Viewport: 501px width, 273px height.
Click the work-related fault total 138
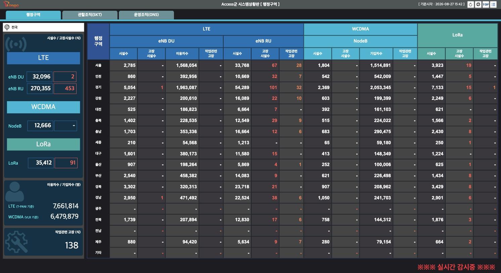pos(72,245)
